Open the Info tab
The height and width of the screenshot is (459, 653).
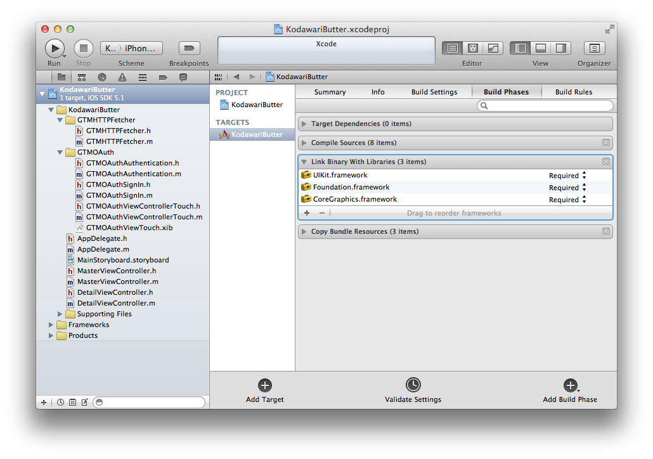[x=378, y=92]
